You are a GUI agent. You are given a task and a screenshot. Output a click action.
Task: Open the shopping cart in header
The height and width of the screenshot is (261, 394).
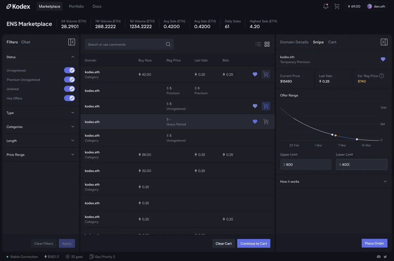click(x=337, y=6)
